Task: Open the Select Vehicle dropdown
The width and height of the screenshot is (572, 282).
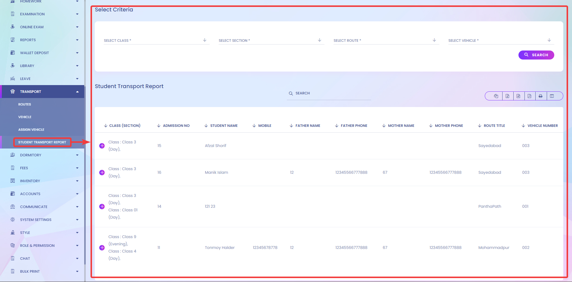Action: [x=501, y=40]
